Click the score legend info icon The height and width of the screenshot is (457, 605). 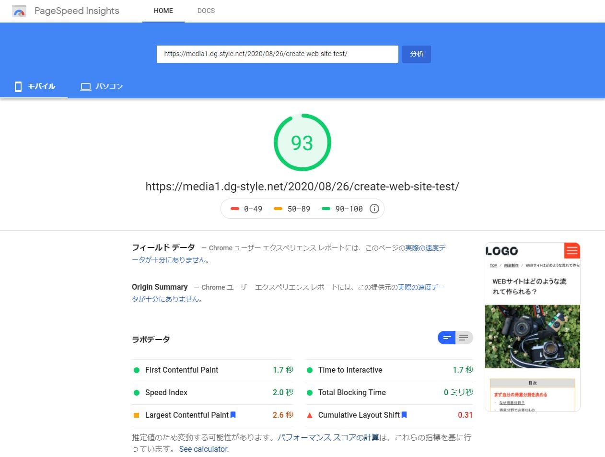click(x=374, y=209)
